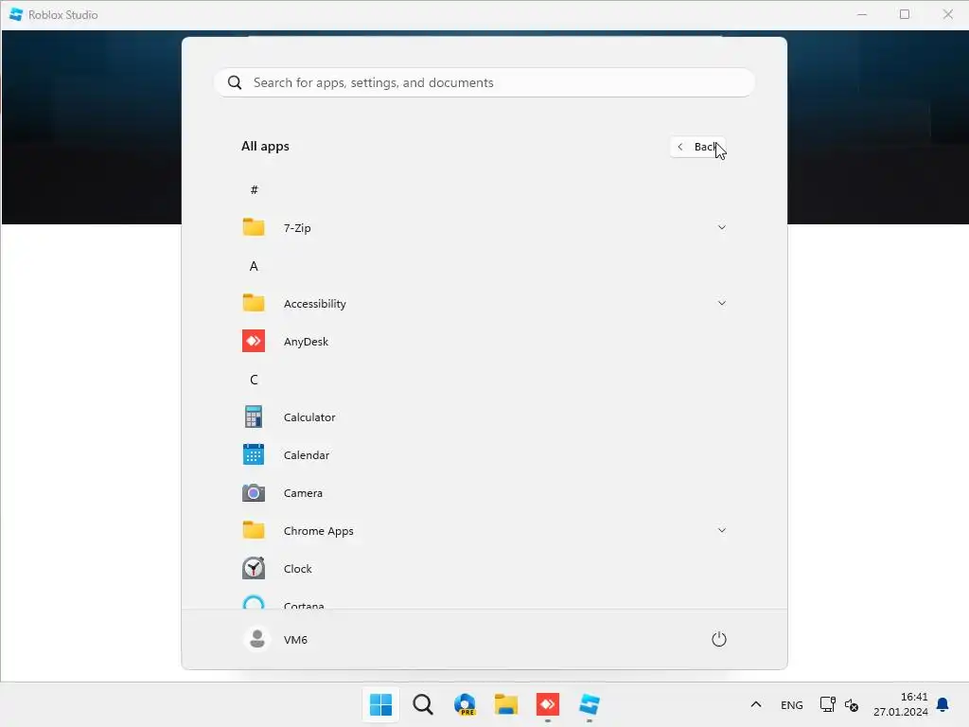Expand the Chrome Apps folder chevron

721,530
